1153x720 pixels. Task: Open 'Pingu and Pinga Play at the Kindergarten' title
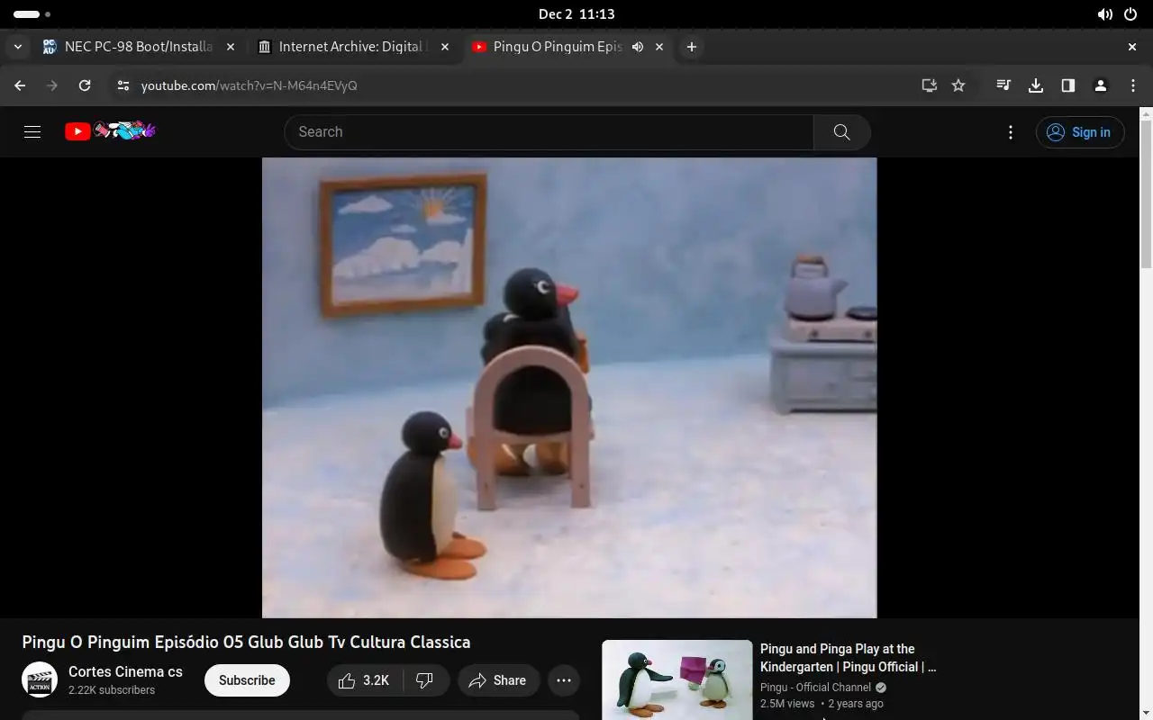point(848,658)
